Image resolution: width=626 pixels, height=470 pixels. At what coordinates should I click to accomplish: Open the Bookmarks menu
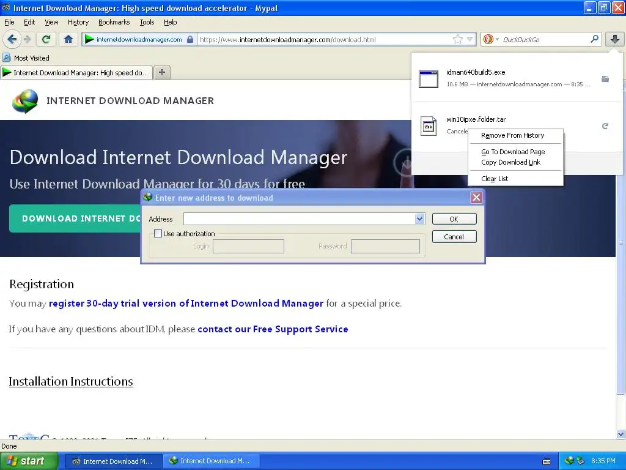click(x=114, y=22)
